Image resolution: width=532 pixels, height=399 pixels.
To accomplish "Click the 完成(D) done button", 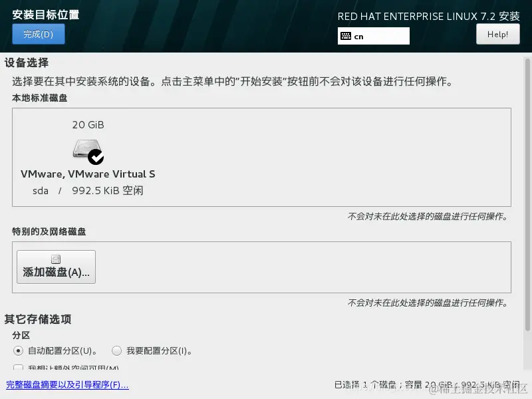I will [39, 34].
